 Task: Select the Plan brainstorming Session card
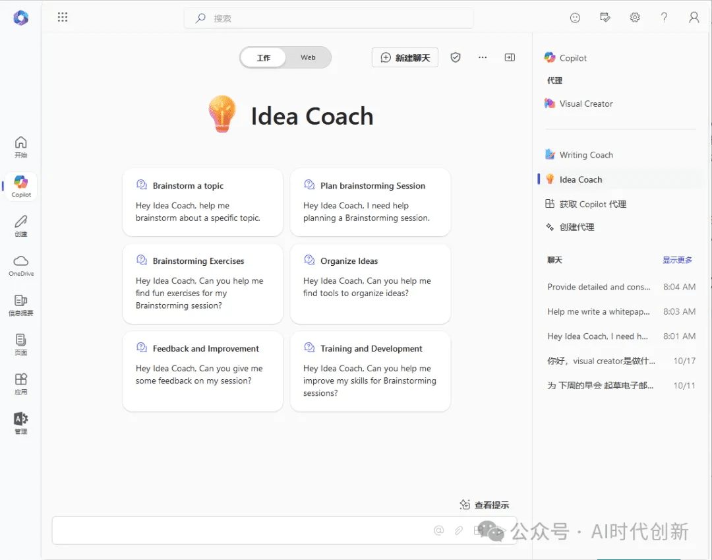pos(371,202)
